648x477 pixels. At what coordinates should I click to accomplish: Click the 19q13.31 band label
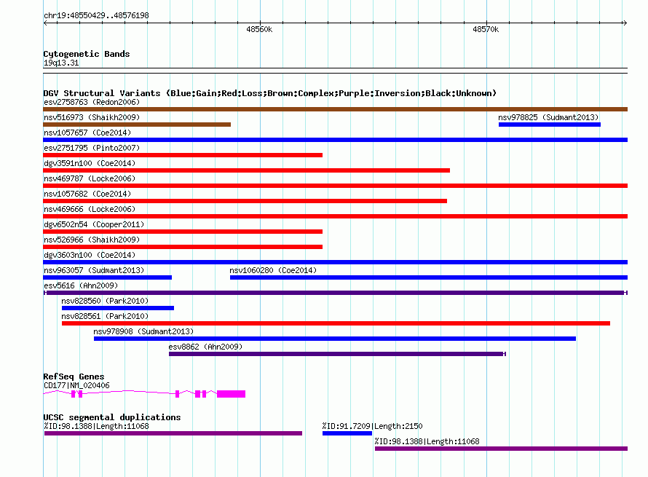click(x=61, y=63)
